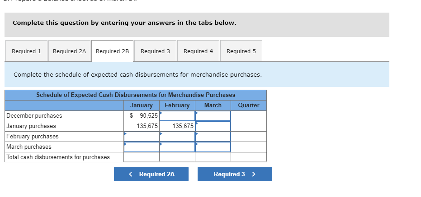Select March purchases January input cell
Viewport: 421px width, 197px height.
142,147
